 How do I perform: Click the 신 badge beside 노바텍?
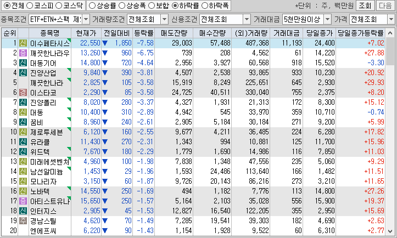pos(23,191)
